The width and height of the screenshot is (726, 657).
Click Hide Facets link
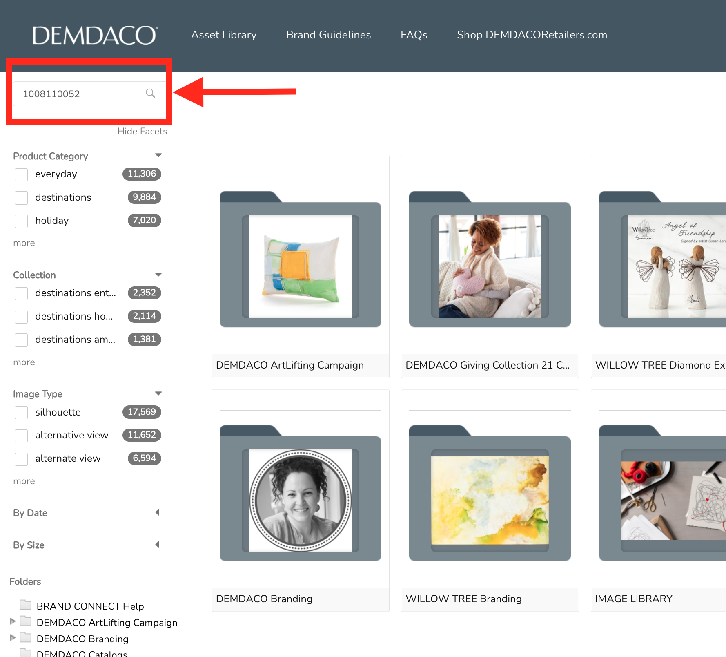[142, 131]
